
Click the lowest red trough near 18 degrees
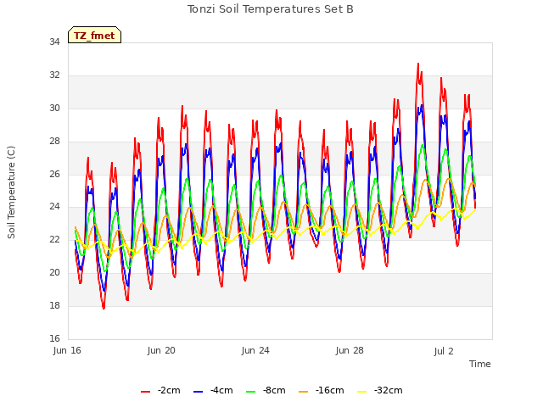pyautogui.click(x=104, y=308)
